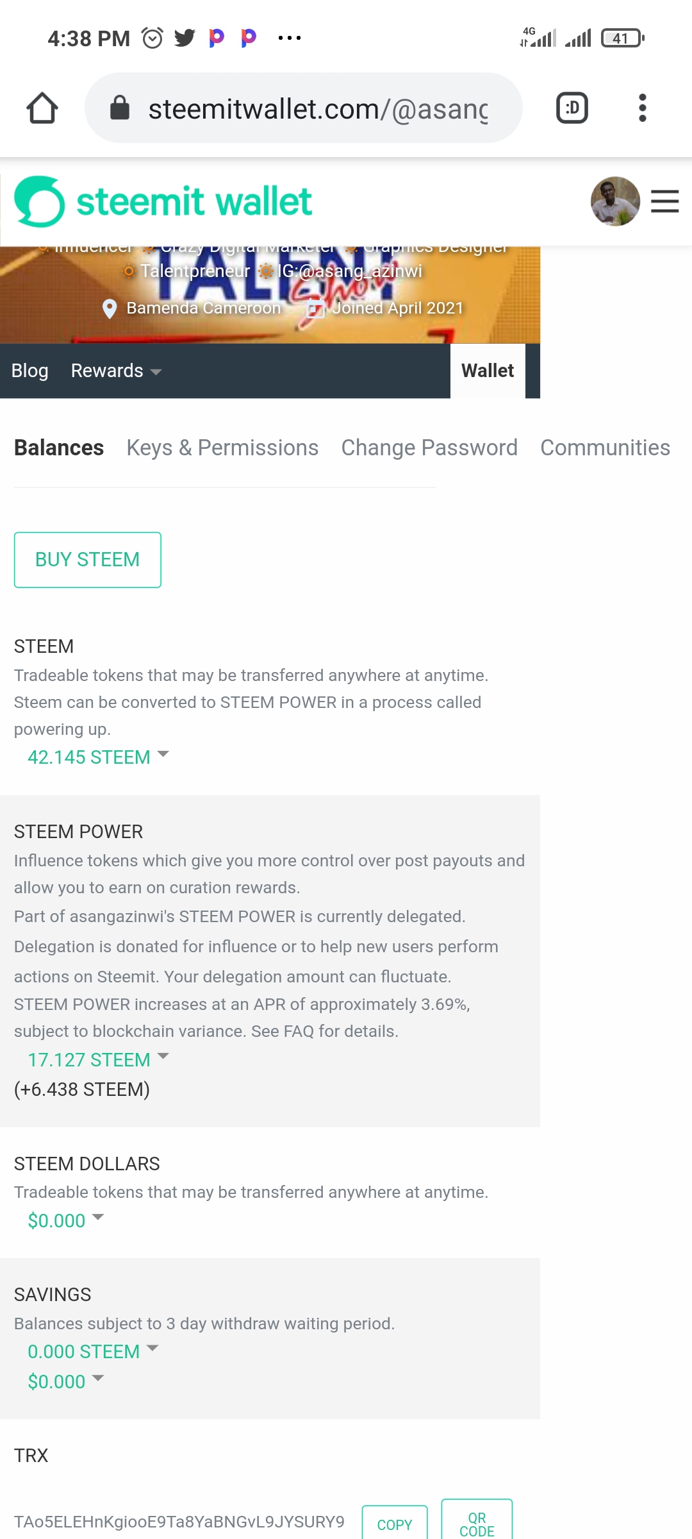Open the hamburger menu icon

click(x=664, y=201)
